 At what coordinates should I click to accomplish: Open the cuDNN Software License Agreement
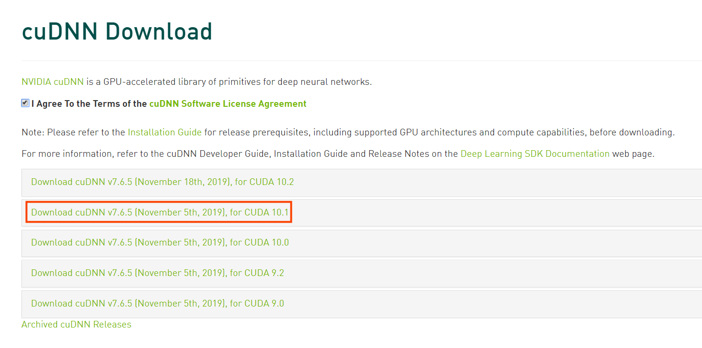(x=227, y=103)
